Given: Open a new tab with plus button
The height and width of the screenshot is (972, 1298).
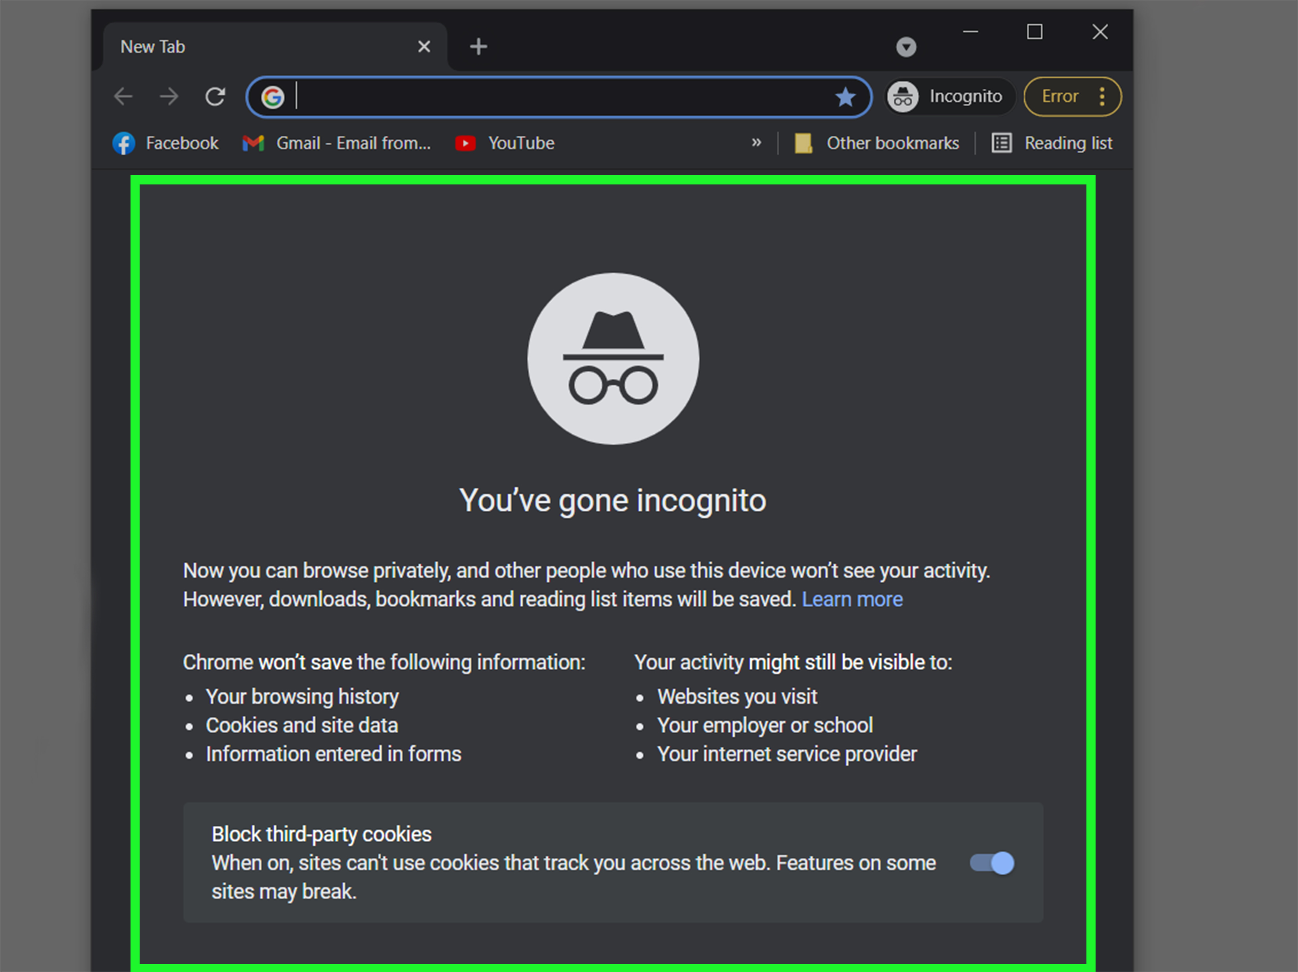Looking at the screenshot, I should (x=479, y=47).
